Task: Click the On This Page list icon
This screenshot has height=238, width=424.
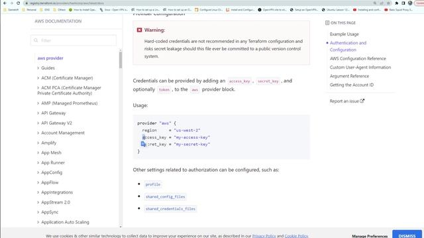Action: coord(327,23)
